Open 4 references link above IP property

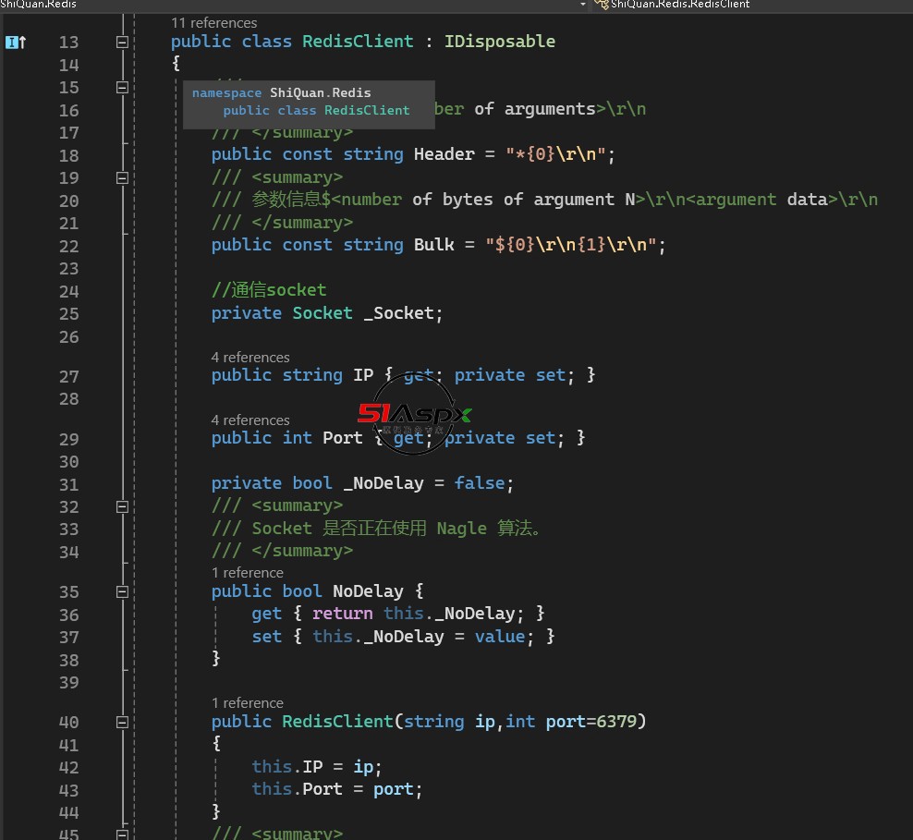point(250,357)
